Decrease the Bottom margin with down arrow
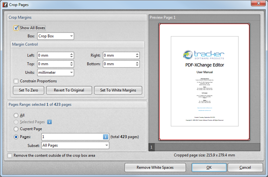The width and height of the screenshot is (268, 177). pyautogui.click(x=137, y=66)
